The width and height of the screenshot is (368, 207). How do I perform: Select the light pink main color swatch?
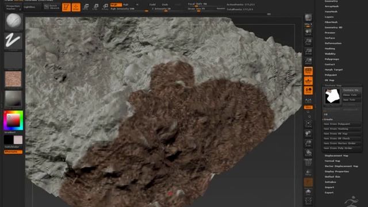pyautogui.click(x=18, y=140)
